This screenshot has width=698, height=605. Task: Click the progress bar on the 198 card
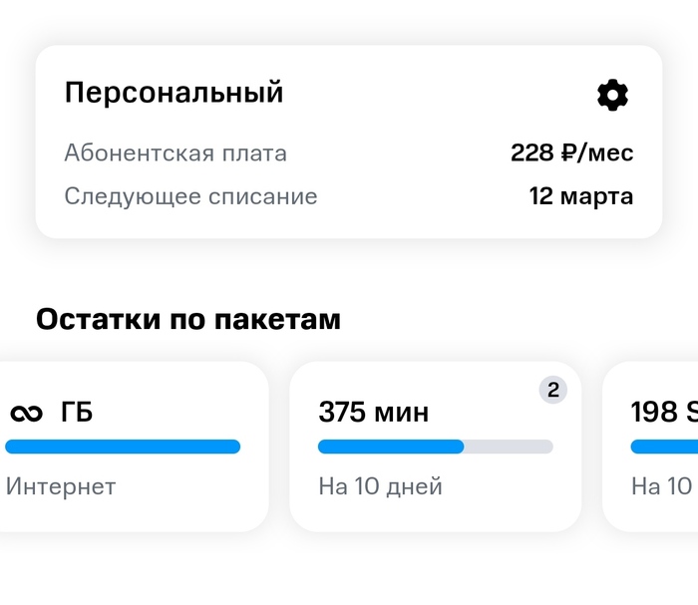tap(665, 447)
